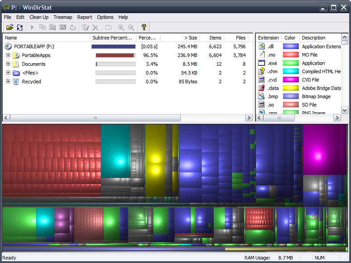This screenshot has width=351, height=263.
Task: Click the PortableApps folder icon
Action: tap(16, 55)
